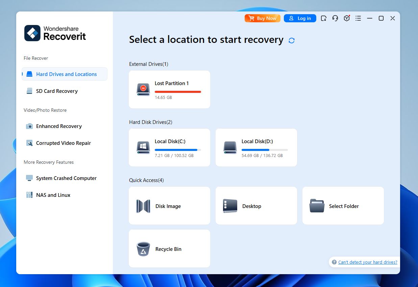Click the Disk Image icon

143,206
